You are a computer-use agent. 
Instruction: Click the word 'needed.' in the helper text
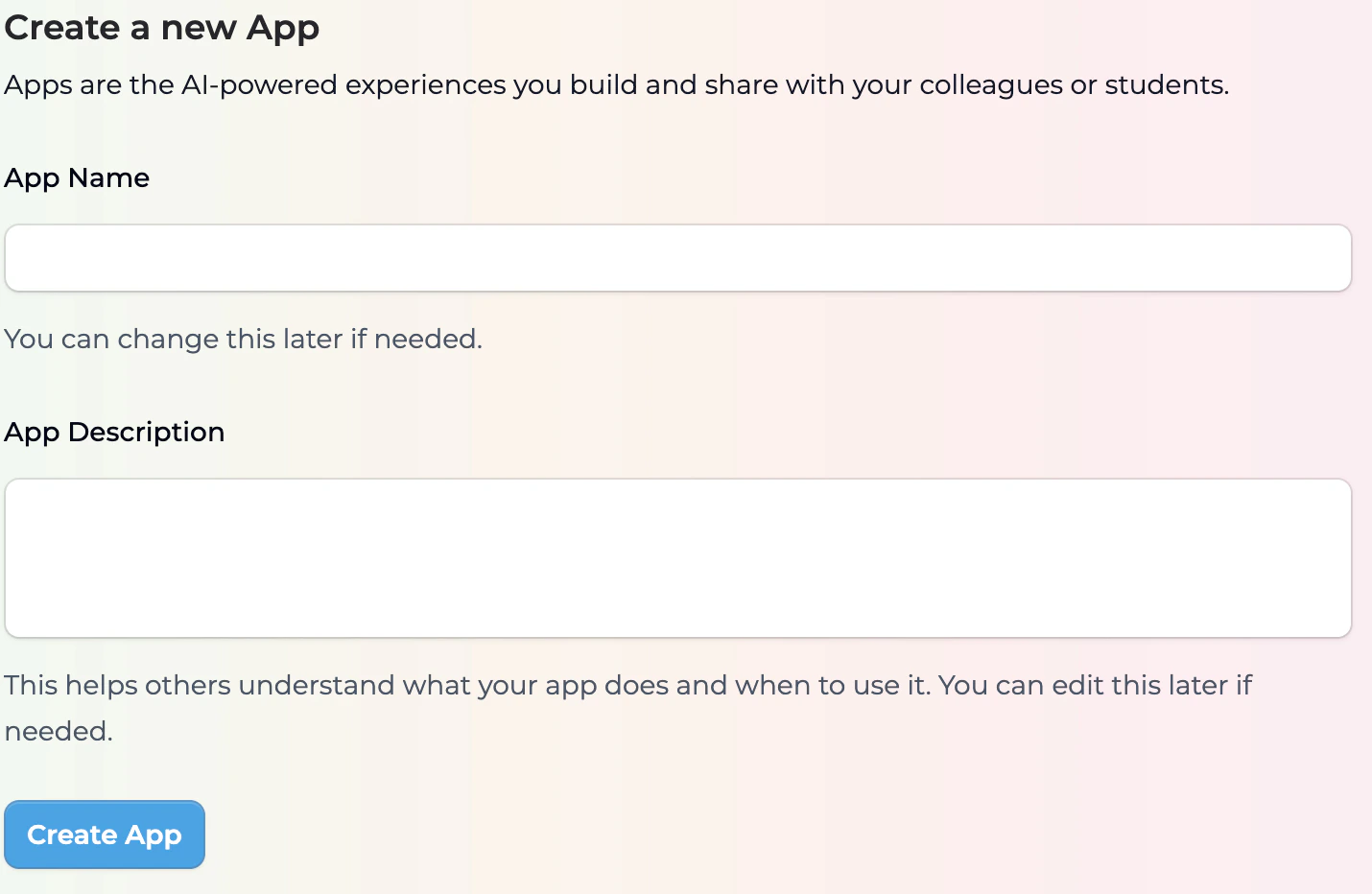pyautogui.click(x=59, y=730)
